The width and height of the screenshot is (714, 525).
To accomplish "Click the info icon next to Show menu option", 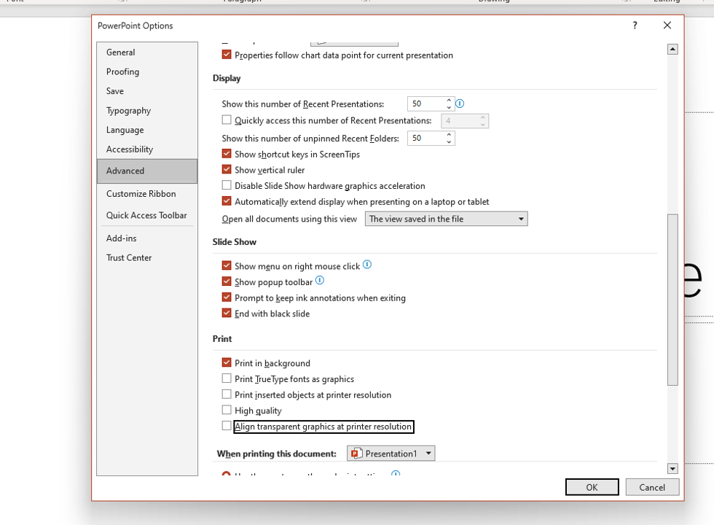I will point(367,265).
